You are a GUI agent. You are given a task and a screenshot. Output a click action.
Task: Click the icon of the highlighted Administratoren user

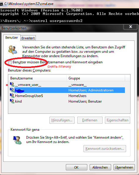[x=12, y=90]
